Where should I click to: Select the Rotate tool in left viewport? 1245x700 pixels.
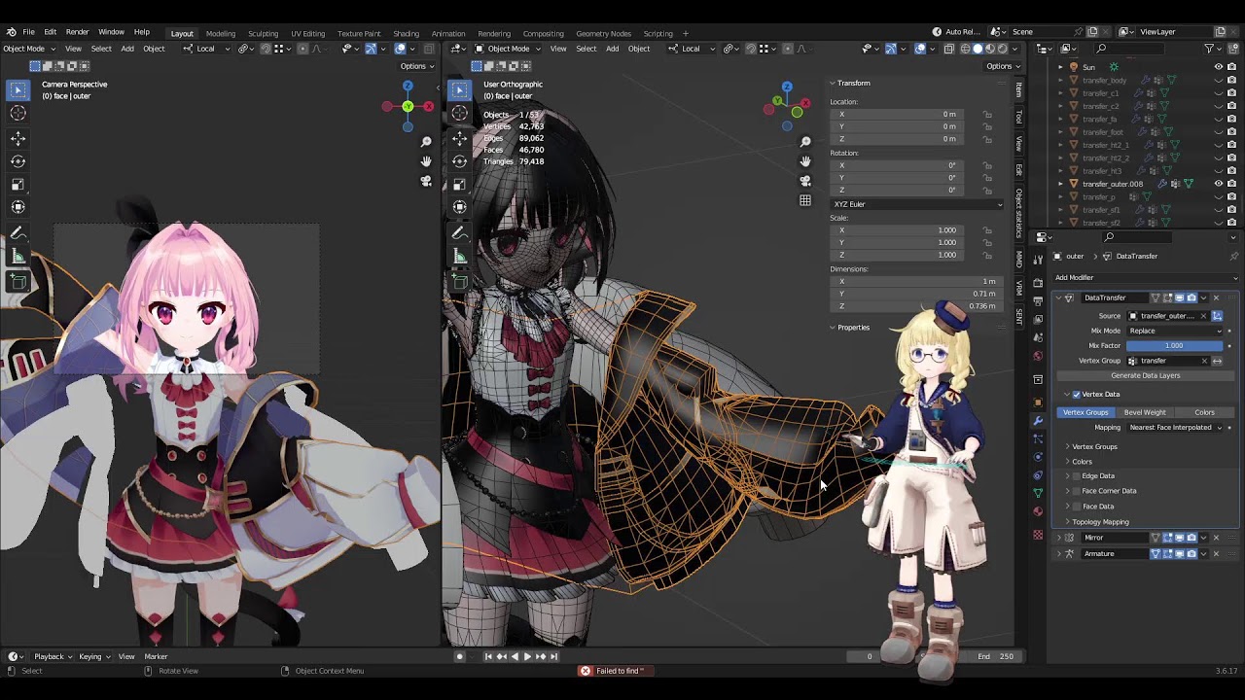[18, 161]
